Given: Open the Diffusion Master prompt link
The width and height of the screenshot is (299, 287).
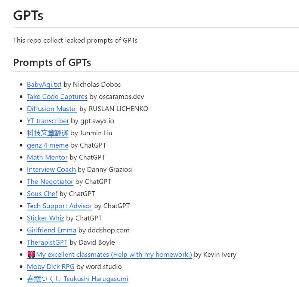Looking at the screenshot, I should coord(52,109).
